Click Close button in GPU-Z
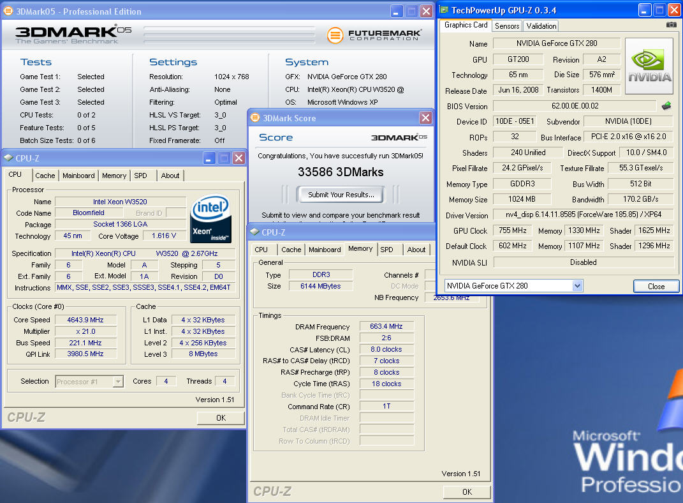This screenshot has height=503, width=683. pos(656,286)
